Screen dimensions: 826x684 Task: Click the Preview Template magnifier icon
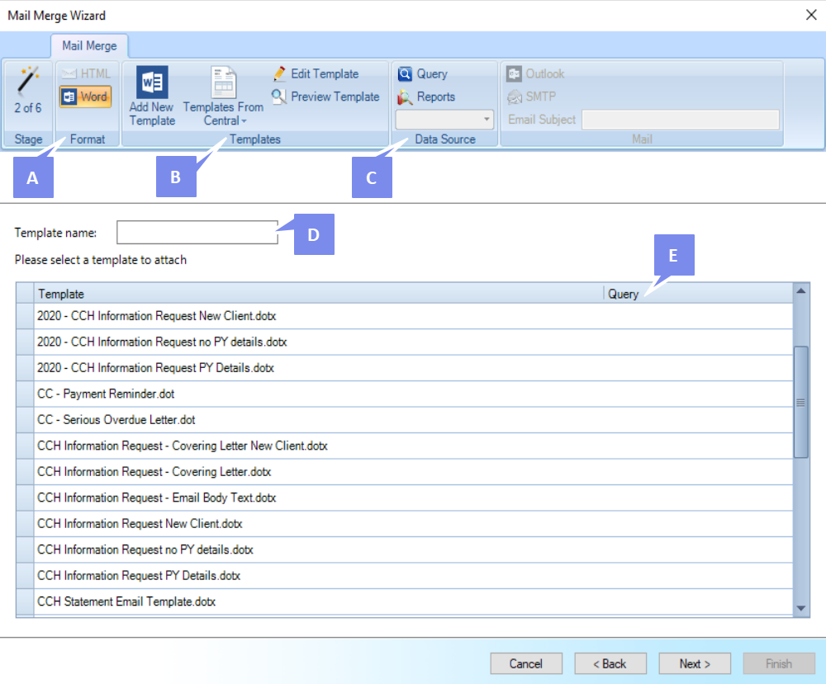point(279,97)
